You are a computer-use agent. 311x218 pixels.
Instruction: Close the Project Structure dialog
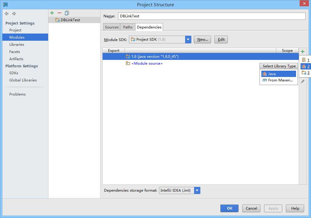click(304, 3)
